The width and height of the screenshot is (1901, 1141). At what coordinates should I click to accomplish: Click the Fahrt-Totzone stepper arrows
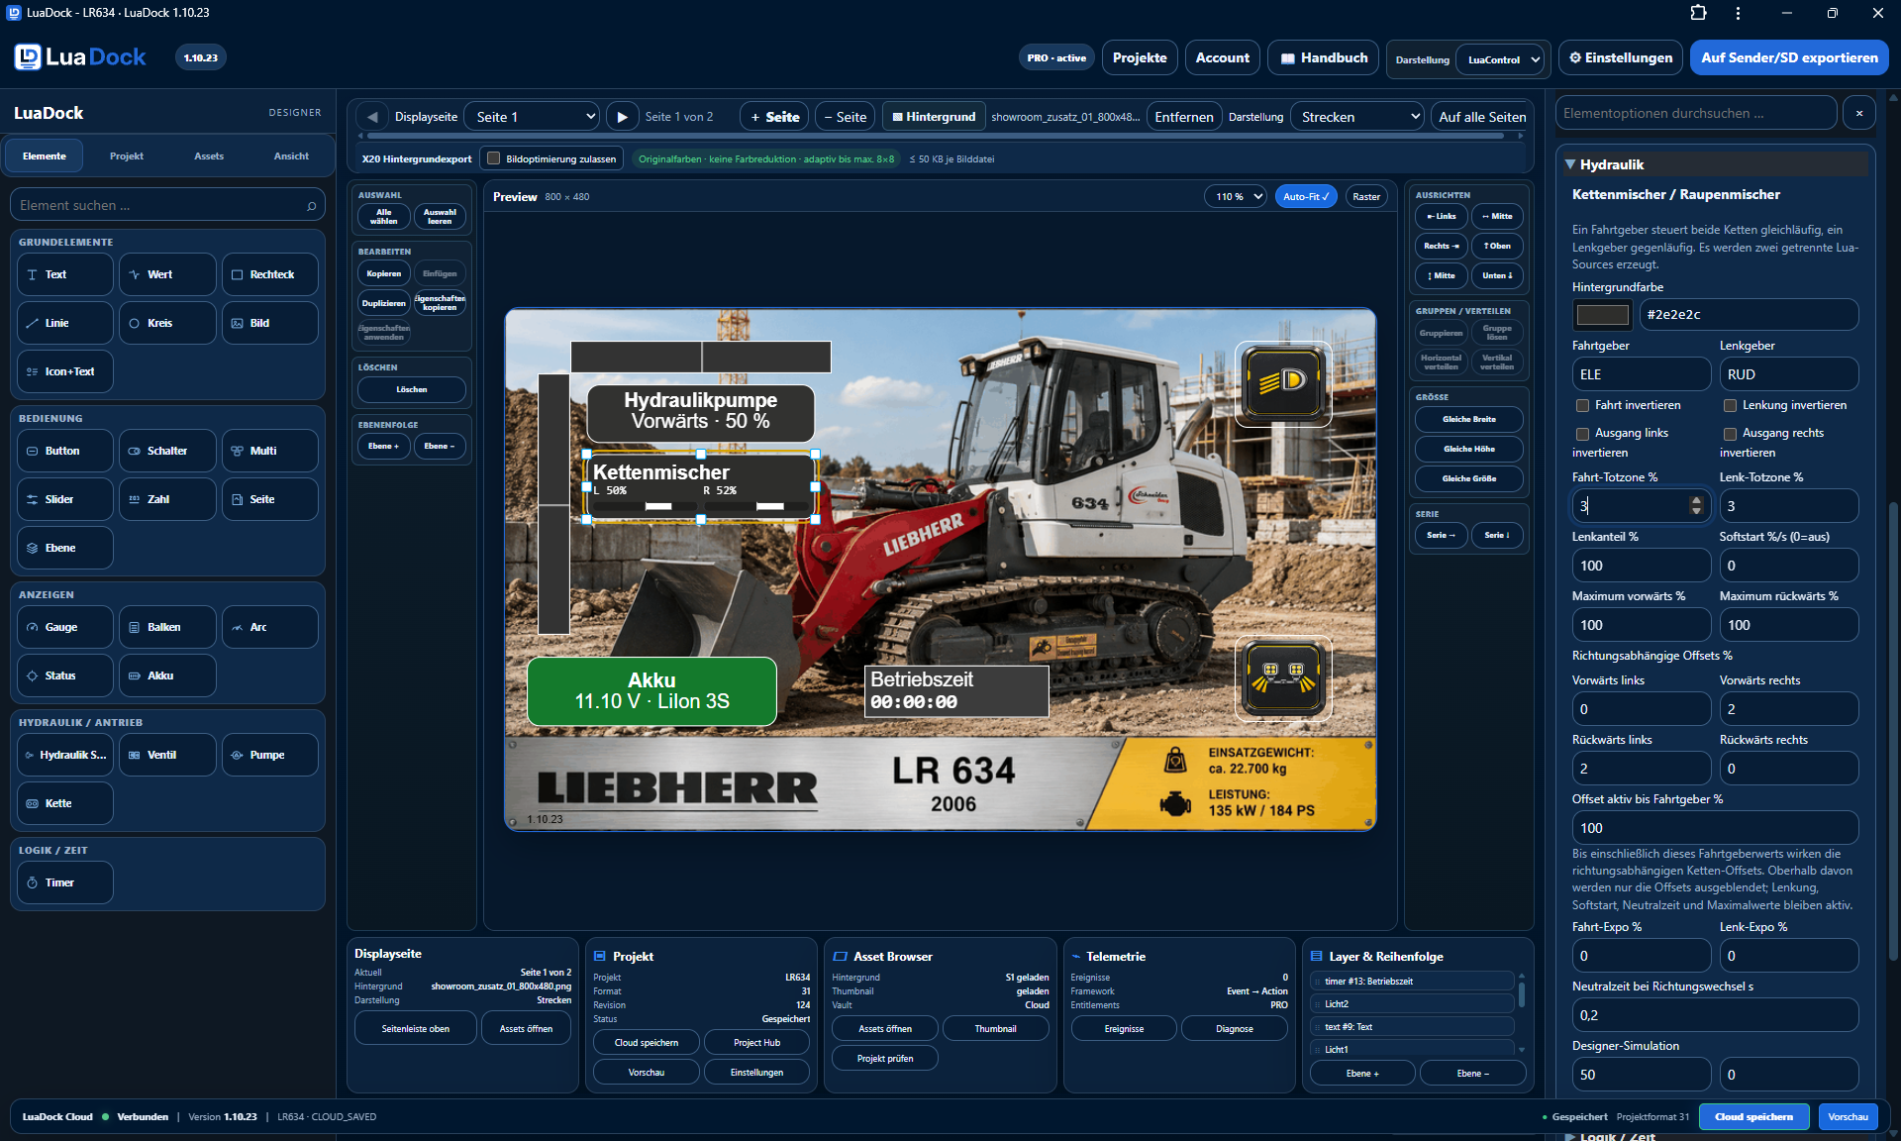click(x=1696, y=506)
